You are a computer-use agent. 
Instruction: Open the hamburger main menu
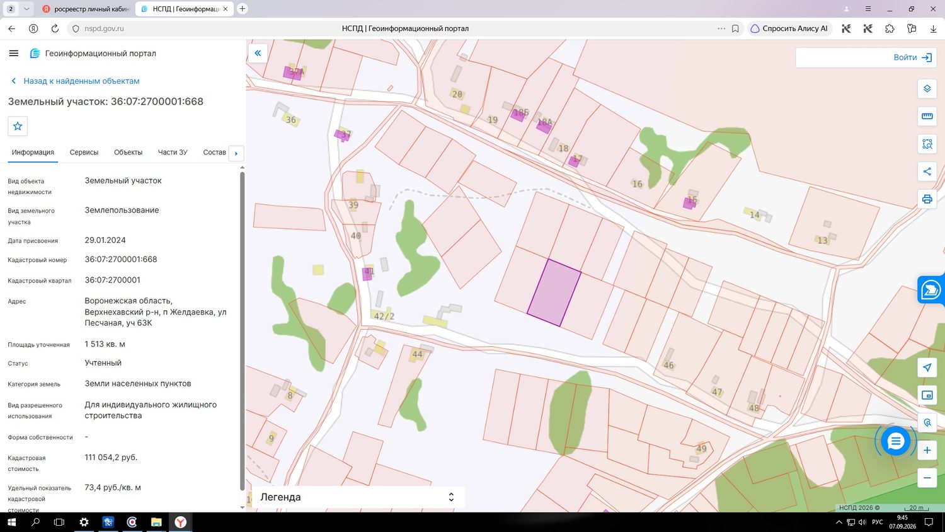[14, 54]
